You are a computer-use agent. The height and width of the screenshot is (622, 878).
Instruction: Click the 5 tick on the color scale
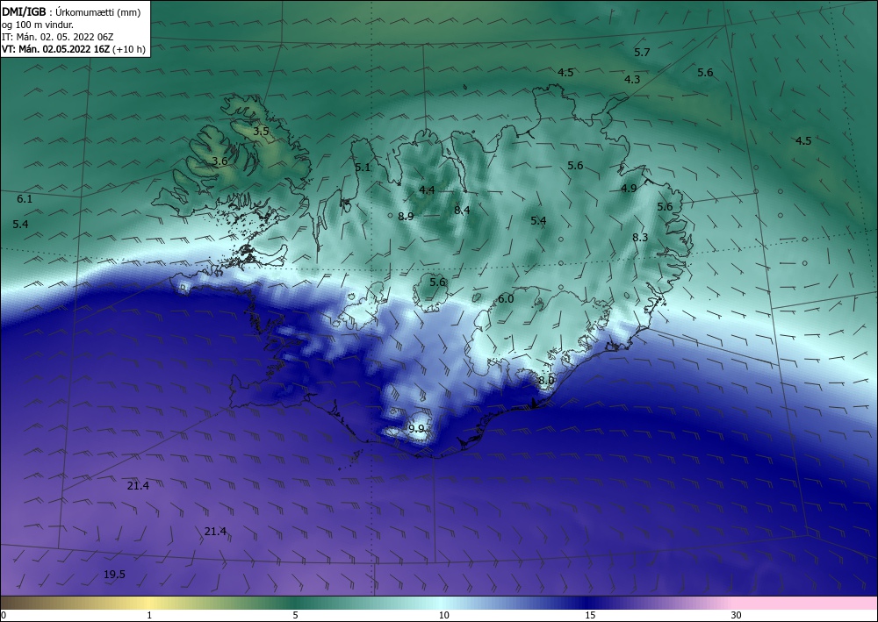[295, 616]
